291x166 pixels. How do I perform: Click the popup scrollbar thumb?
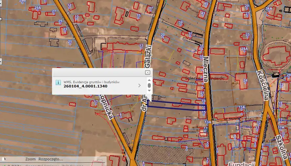click(x=149, y=86)
